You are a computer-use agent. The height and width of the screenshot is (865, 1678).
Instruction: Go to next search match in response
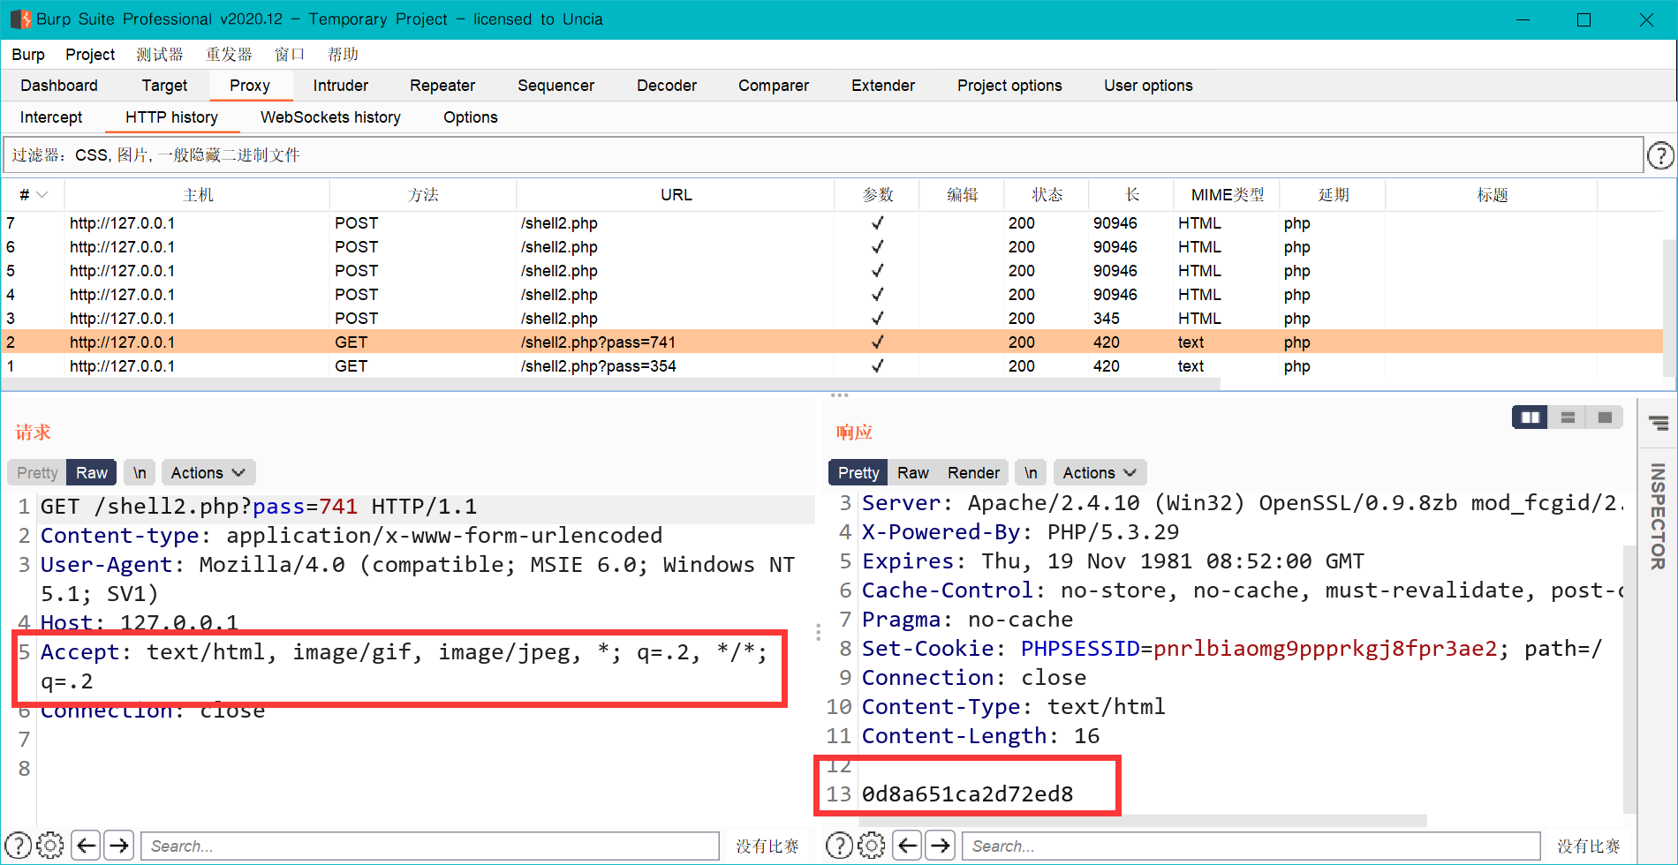coord(940,846)
